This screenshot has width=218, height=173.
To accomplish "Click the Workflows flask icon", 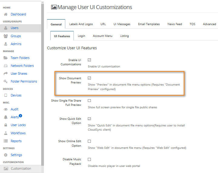I will tap(5, 133).
